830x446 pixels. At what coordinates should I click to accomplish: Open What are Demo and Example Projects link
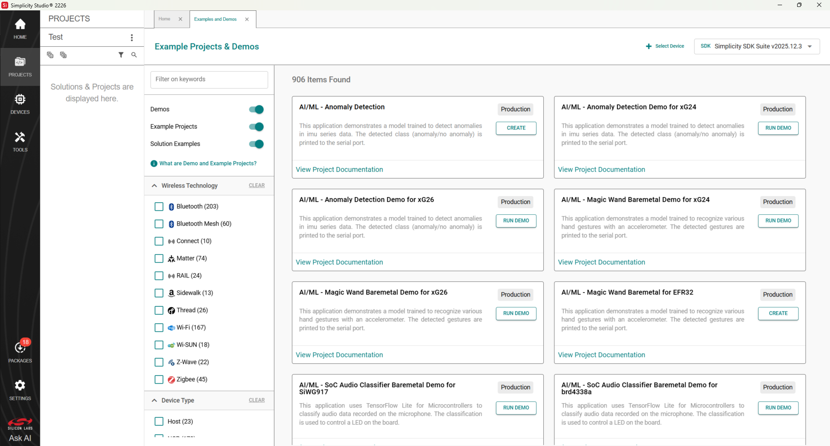[x=208, y=163]
